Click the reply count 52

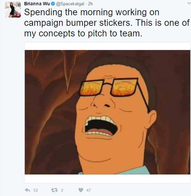point(36,190)
